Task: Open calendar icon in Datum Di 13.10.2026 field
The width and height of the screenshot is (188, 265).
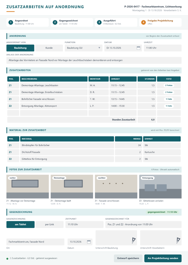Action: (138, 48)
